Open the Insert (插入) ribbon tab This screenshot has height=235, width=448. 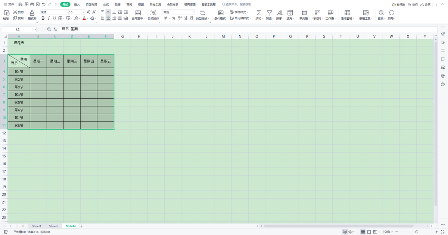click(x=77, y=4)
